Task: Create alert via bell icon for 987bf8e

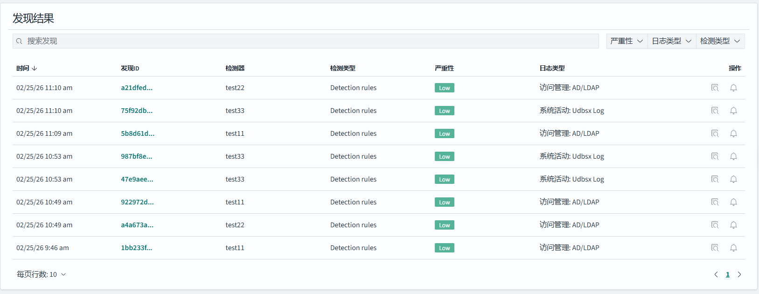Action: pos(733,156)
